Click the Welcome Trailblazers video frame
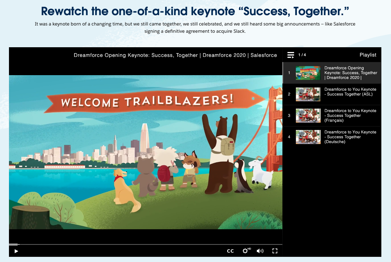Screen dimensions: 391x262 (x=146, y=152)
